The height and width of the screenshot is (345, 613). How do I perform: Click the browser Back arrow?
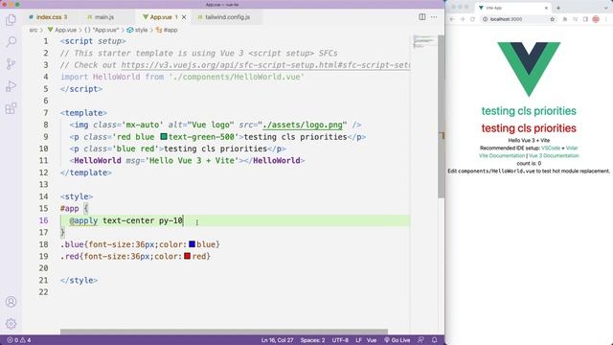click(x=452, y=19)
